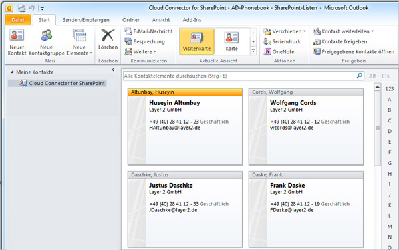Click wcords@layer2.de email text
This screenshot has height=250, width=399.
tap(292, 128)
